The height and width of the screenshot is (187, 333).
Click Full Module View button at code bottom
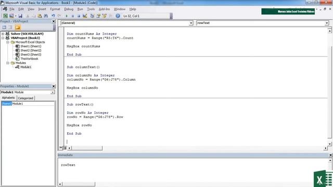click(65, 148)
